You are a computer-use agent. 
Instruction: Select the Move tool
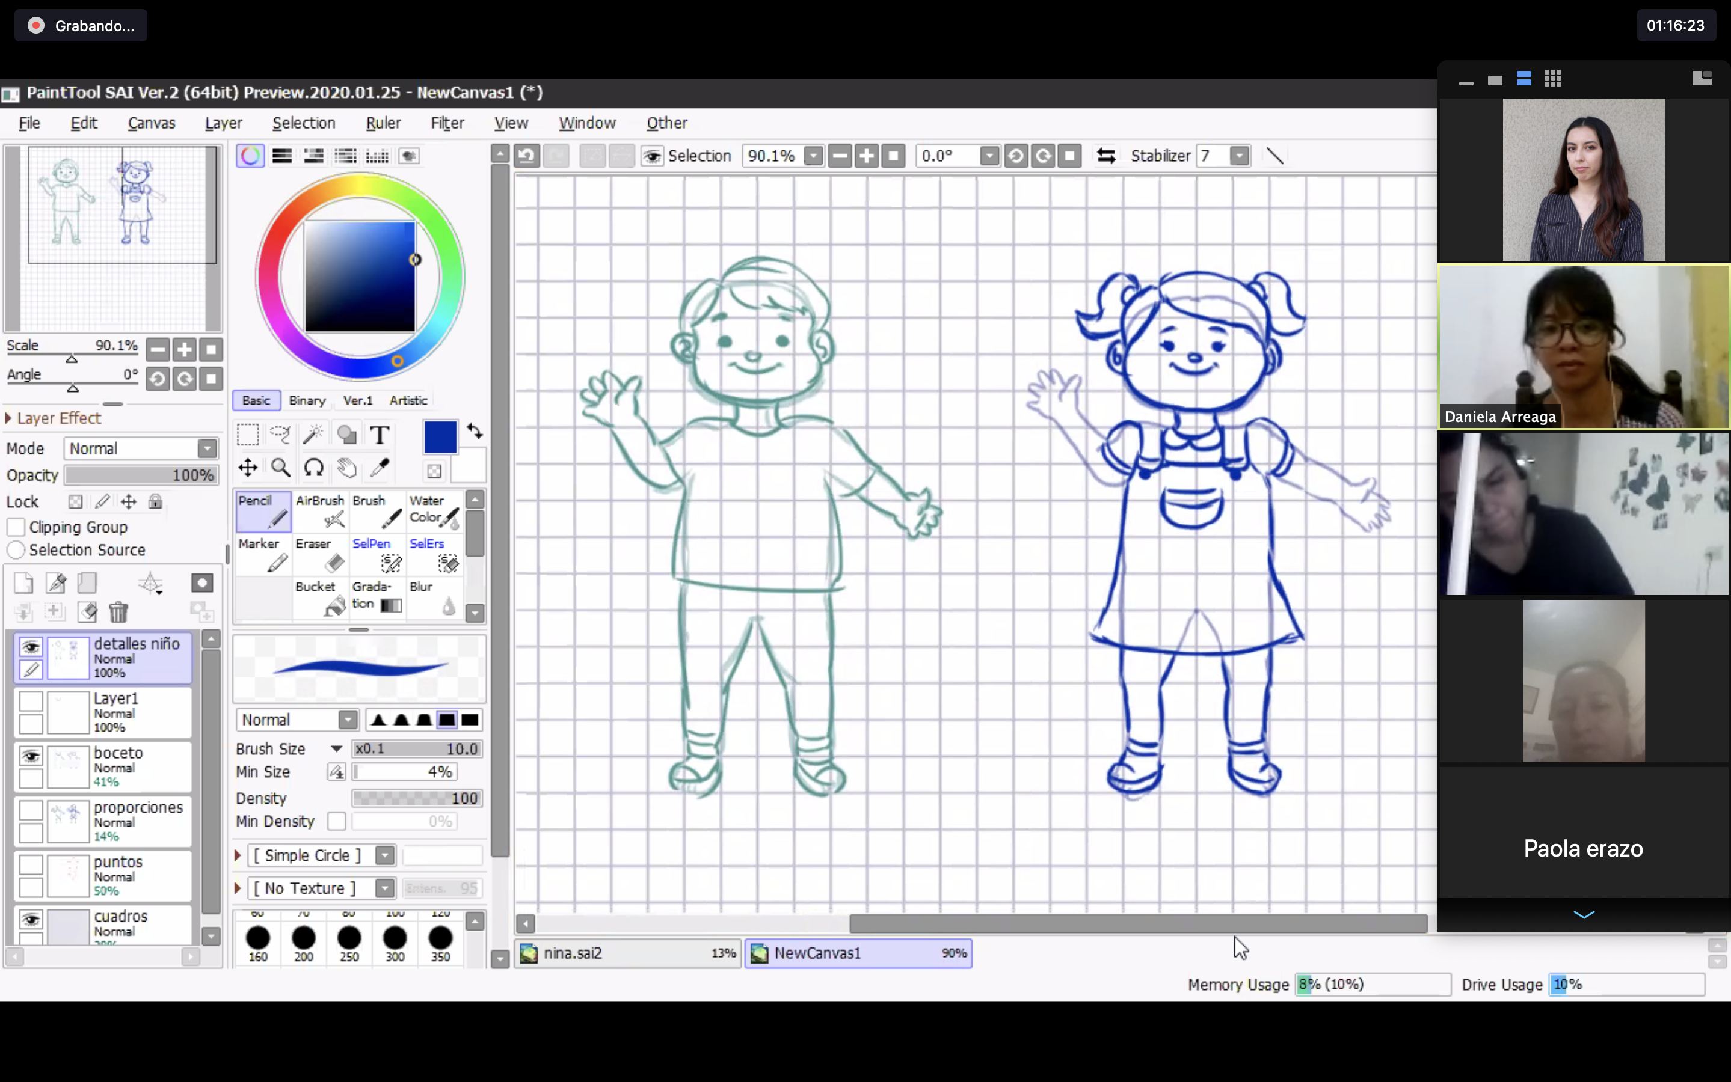tap(248, 468)
